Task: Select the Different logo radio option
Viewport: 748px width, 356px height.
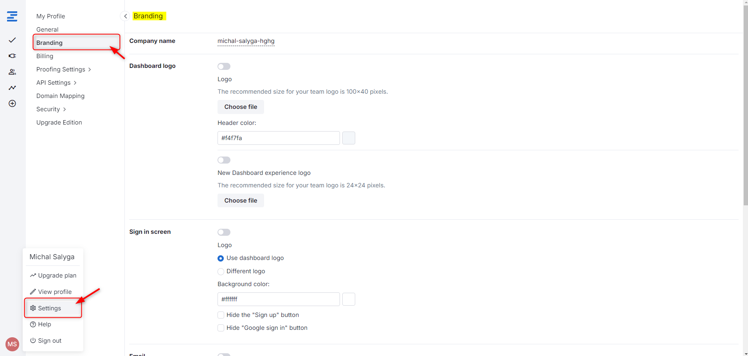Action: 221,271
